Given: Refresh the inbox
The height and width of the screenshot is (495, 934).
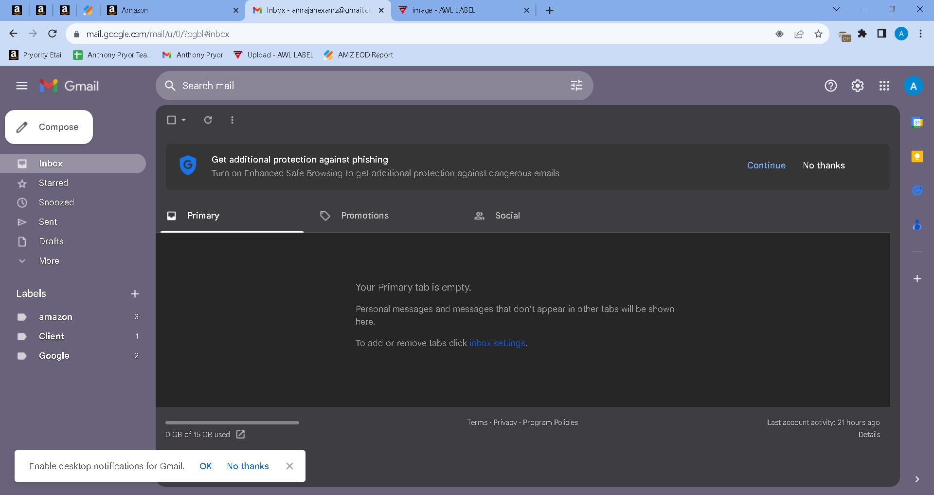Looking at the screenshot, I should (x=208, y=120).
